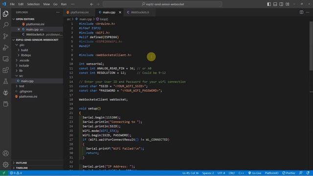Open Run and Debug view
The height and width of the screenshot is (176, 313).
point(5,47)
